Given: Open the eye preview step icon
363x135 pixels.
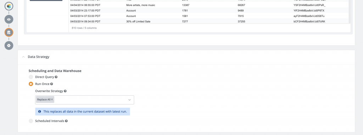Looking at the screenshot, I should coord(9,19).
